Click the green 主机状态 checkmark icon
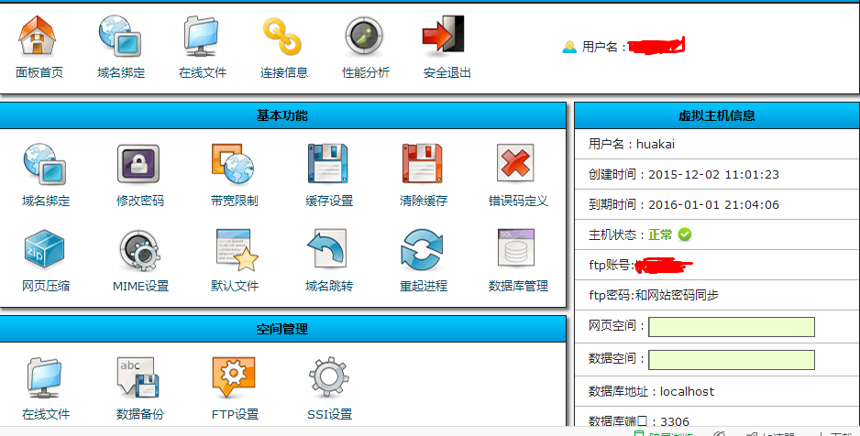860x436 pixels. (x=685, y=234)
